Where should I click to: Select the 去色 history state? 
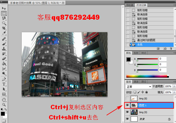(x=152, y=45)
